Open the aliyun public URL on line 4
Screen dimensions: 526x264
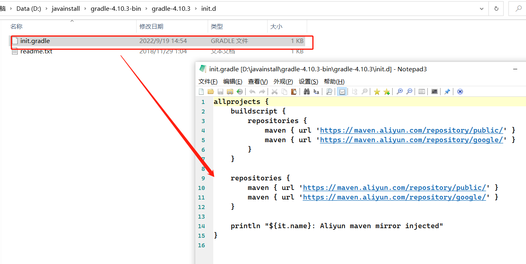[411, 130]
